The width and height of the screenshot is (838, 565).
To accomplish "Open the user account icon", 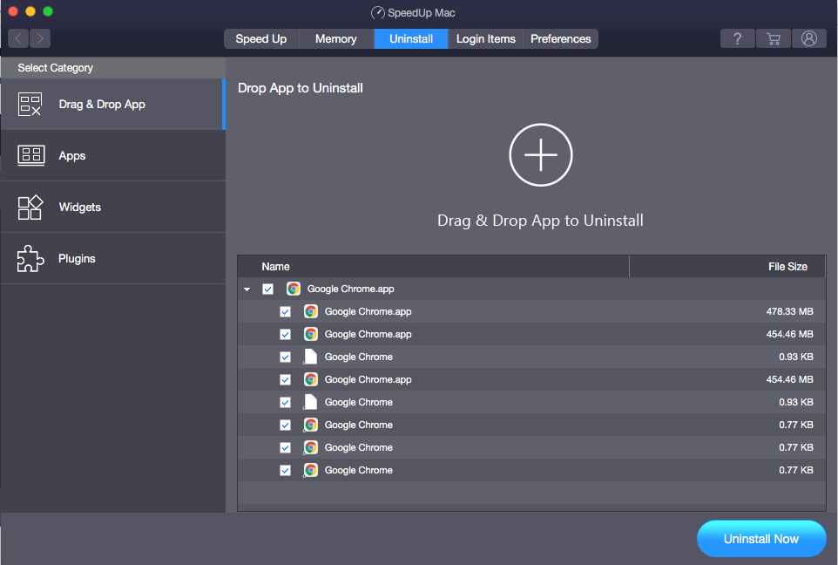I will [x=809, y=38].
